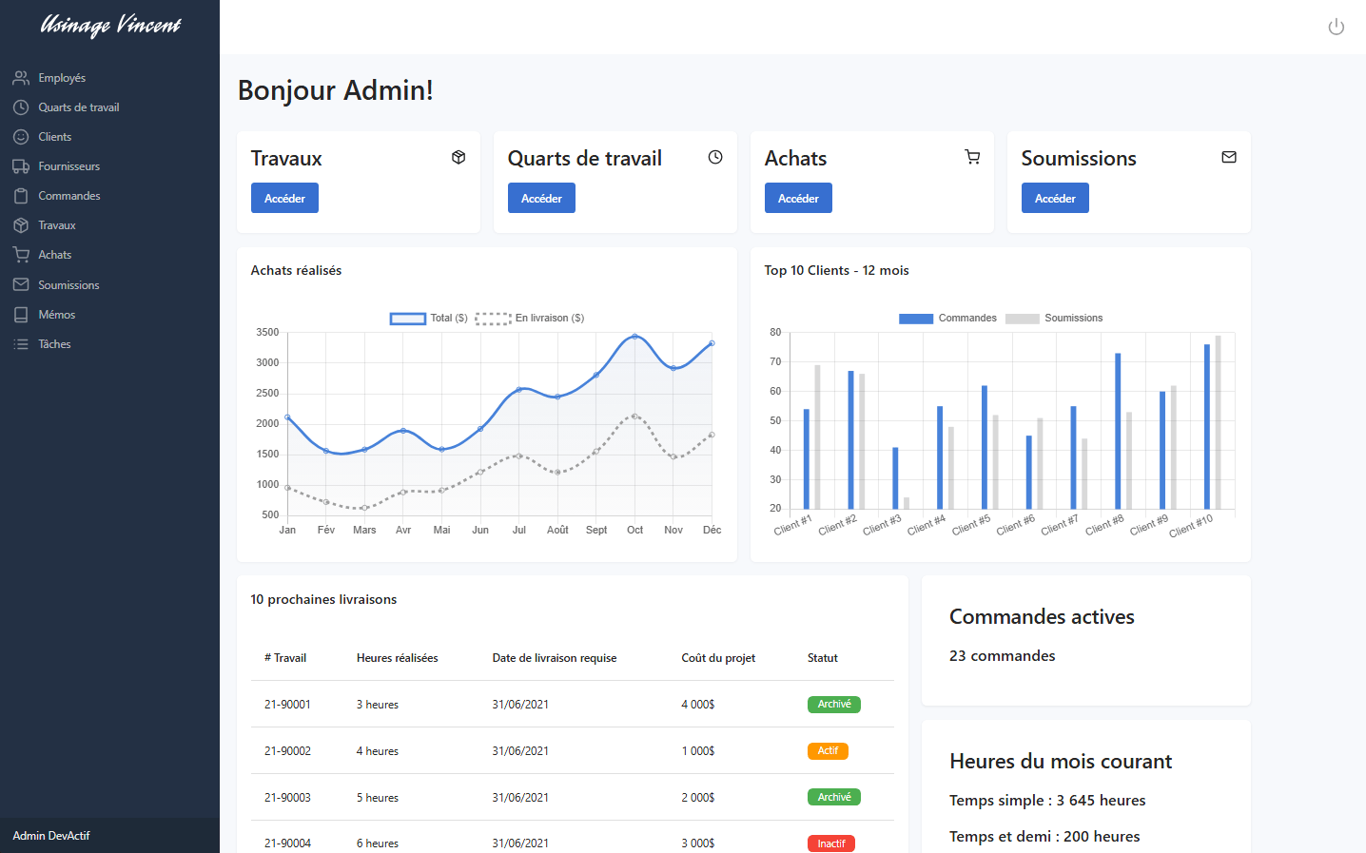Click the shopping cart icon on Achats card
The image size is (1366, 853).
click(972, 157)
